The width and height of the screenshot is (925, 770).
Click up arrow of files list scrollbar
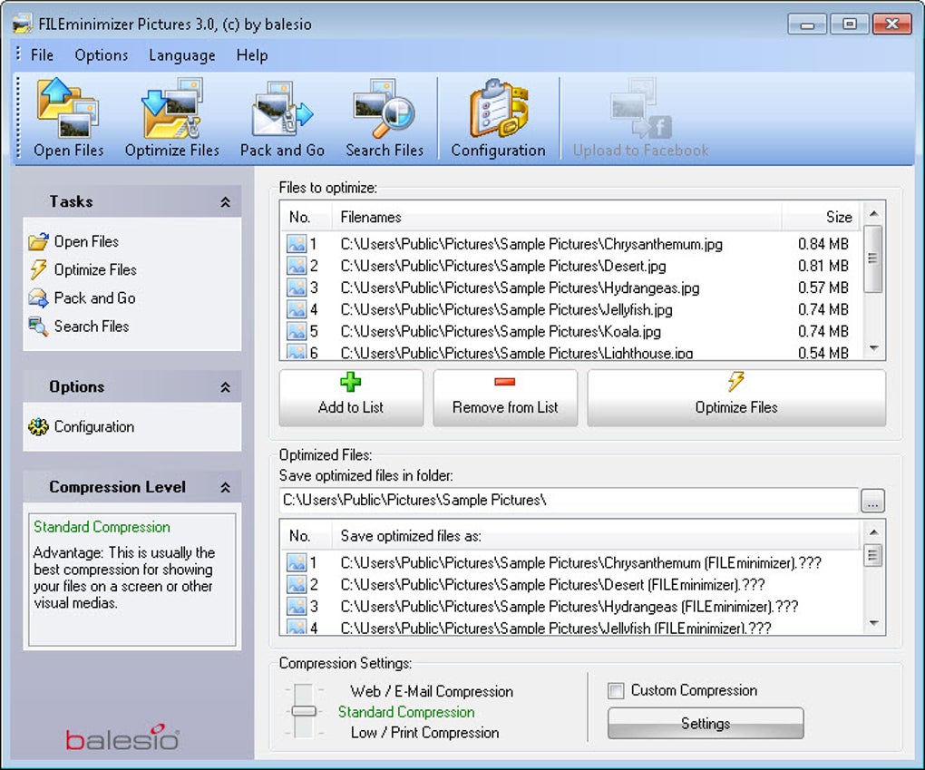(x=873, y=213)
